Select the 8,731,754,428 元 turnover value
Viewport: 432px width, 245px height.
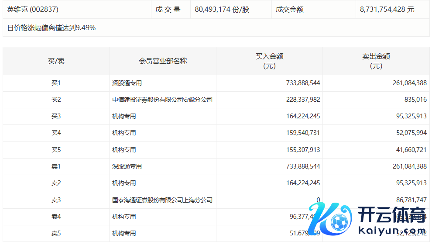(x=387, y=9)
